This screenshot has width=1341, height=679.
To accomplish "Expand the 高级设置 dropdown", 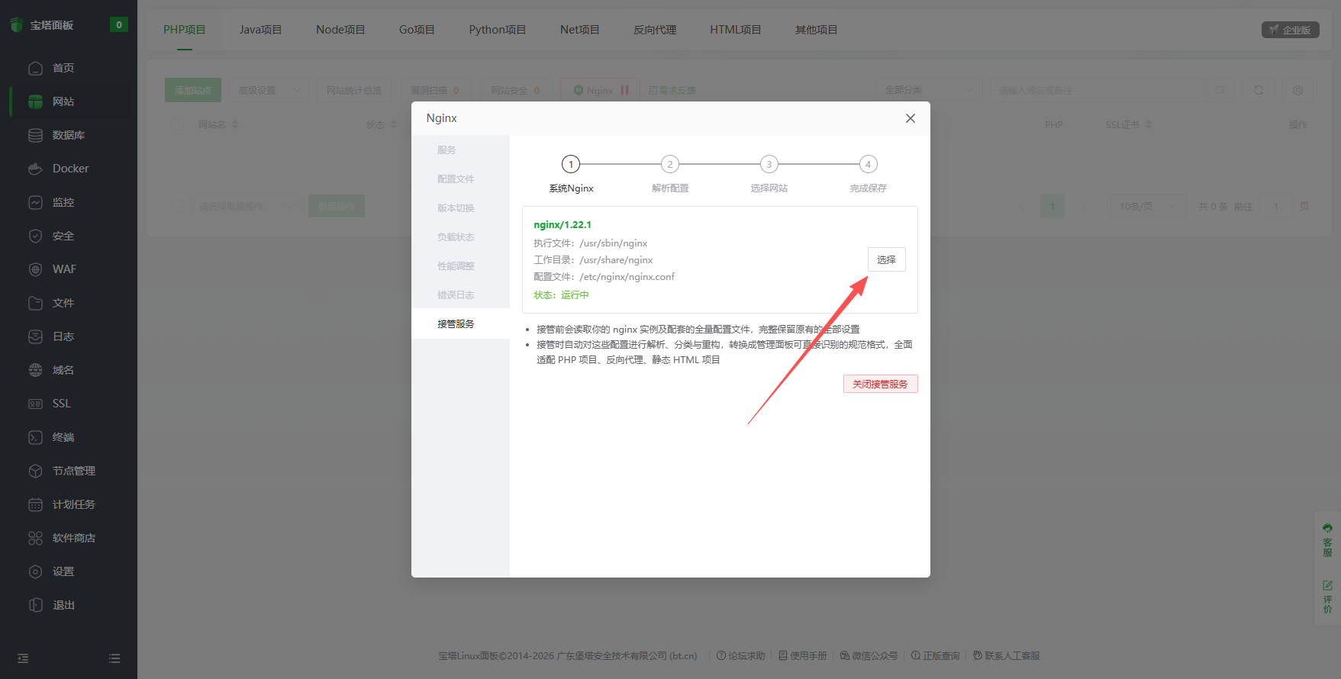I will click(269, 90).
